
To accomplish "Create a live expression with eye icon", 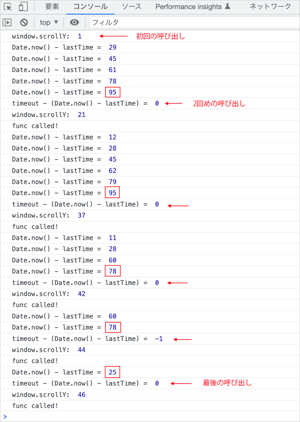I will [74, 22].
